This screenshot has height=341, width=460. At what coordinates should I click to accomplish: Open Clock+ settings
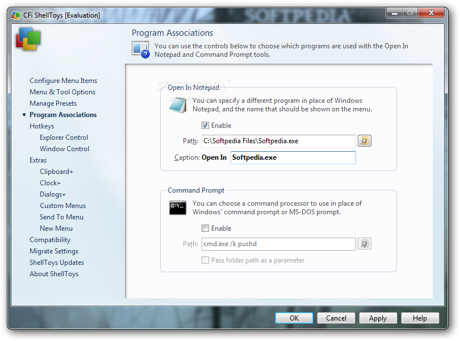click(x=50, y=183)
